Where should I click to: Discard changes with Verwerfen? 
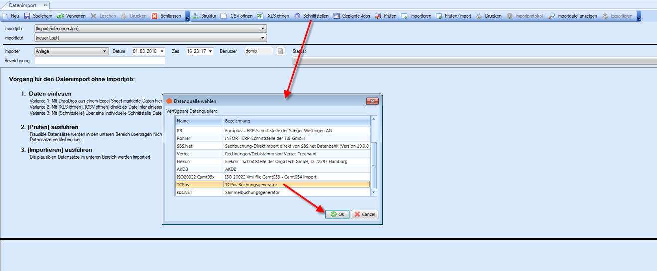pyautogui.click(x=71, y=16)
